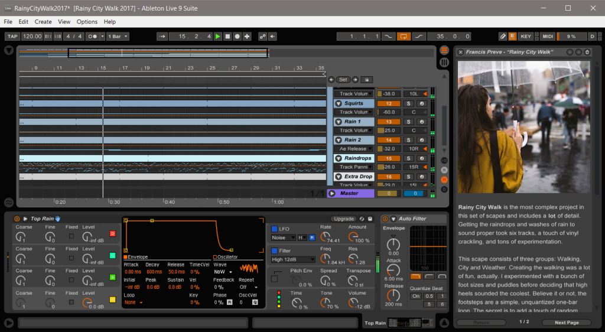Image resolution: width=605 pixels, height=332 pixels.
Task: Open the Create menu
Action: click(x=43, y=22)
